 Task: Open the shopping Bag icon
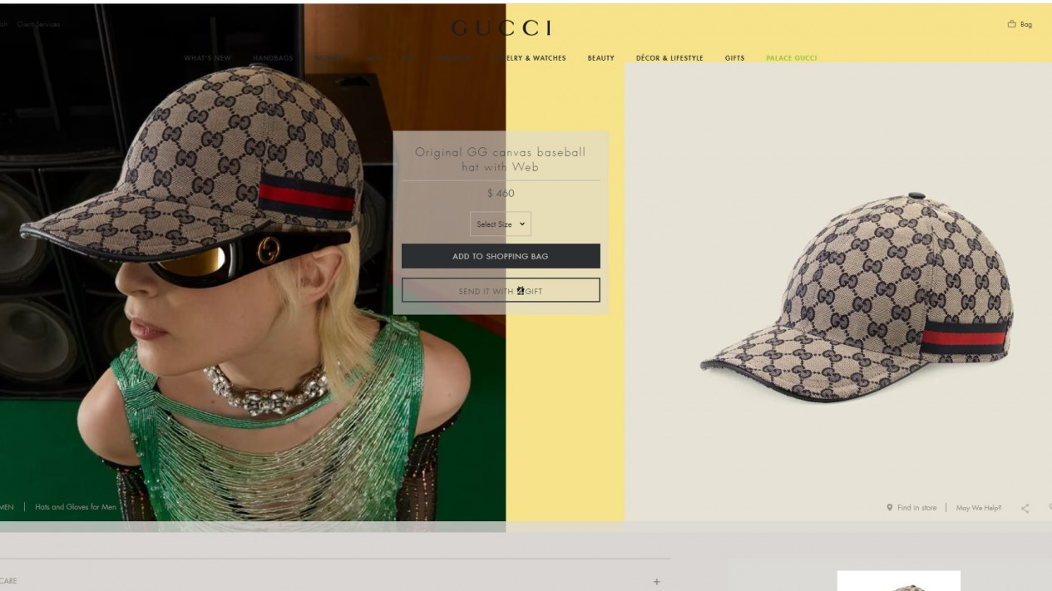pos(1020,24)
